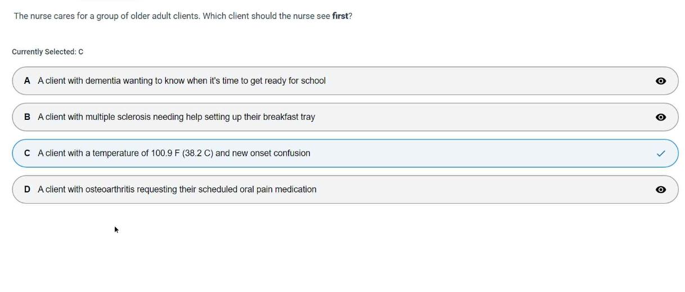Click the "Currently Selected: C" label
Viewport: 685px width, 292px height.
click(x=48, y=52)
